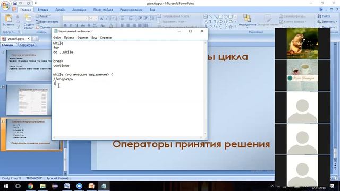This screenshot has width=340, height=191.
Task: Open PowerPoint help question icon
Action: [x=321, y=10]
